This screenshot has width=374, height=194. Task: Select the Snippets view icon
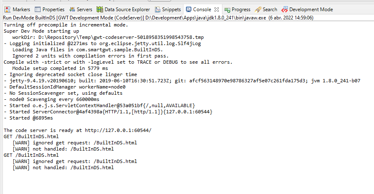click(x=158, y=9)
